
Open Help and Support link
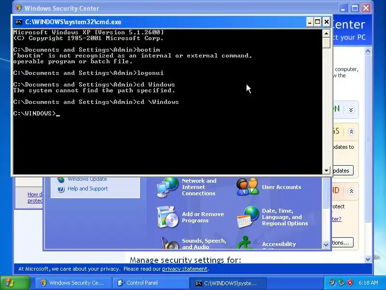pyautogui.click(x=88, y=188)
